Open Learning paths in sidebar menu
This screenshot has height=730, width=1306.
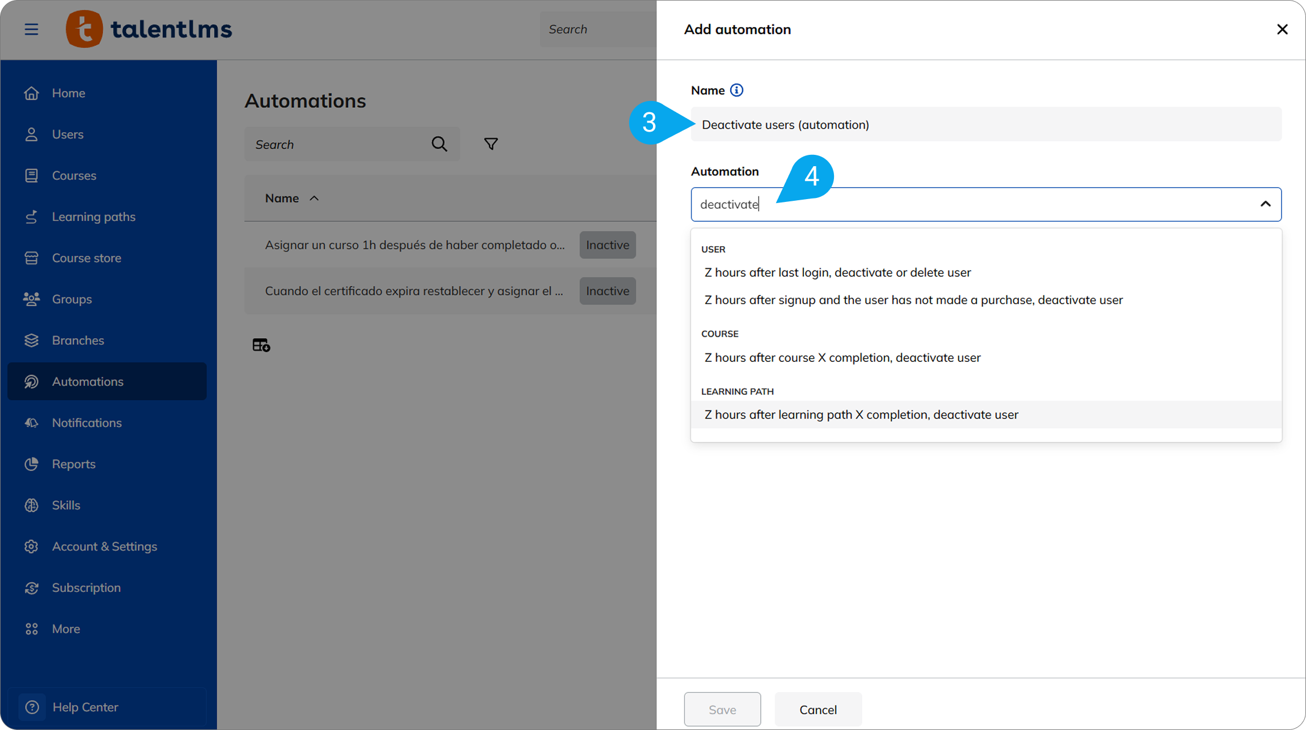point(107,217)
